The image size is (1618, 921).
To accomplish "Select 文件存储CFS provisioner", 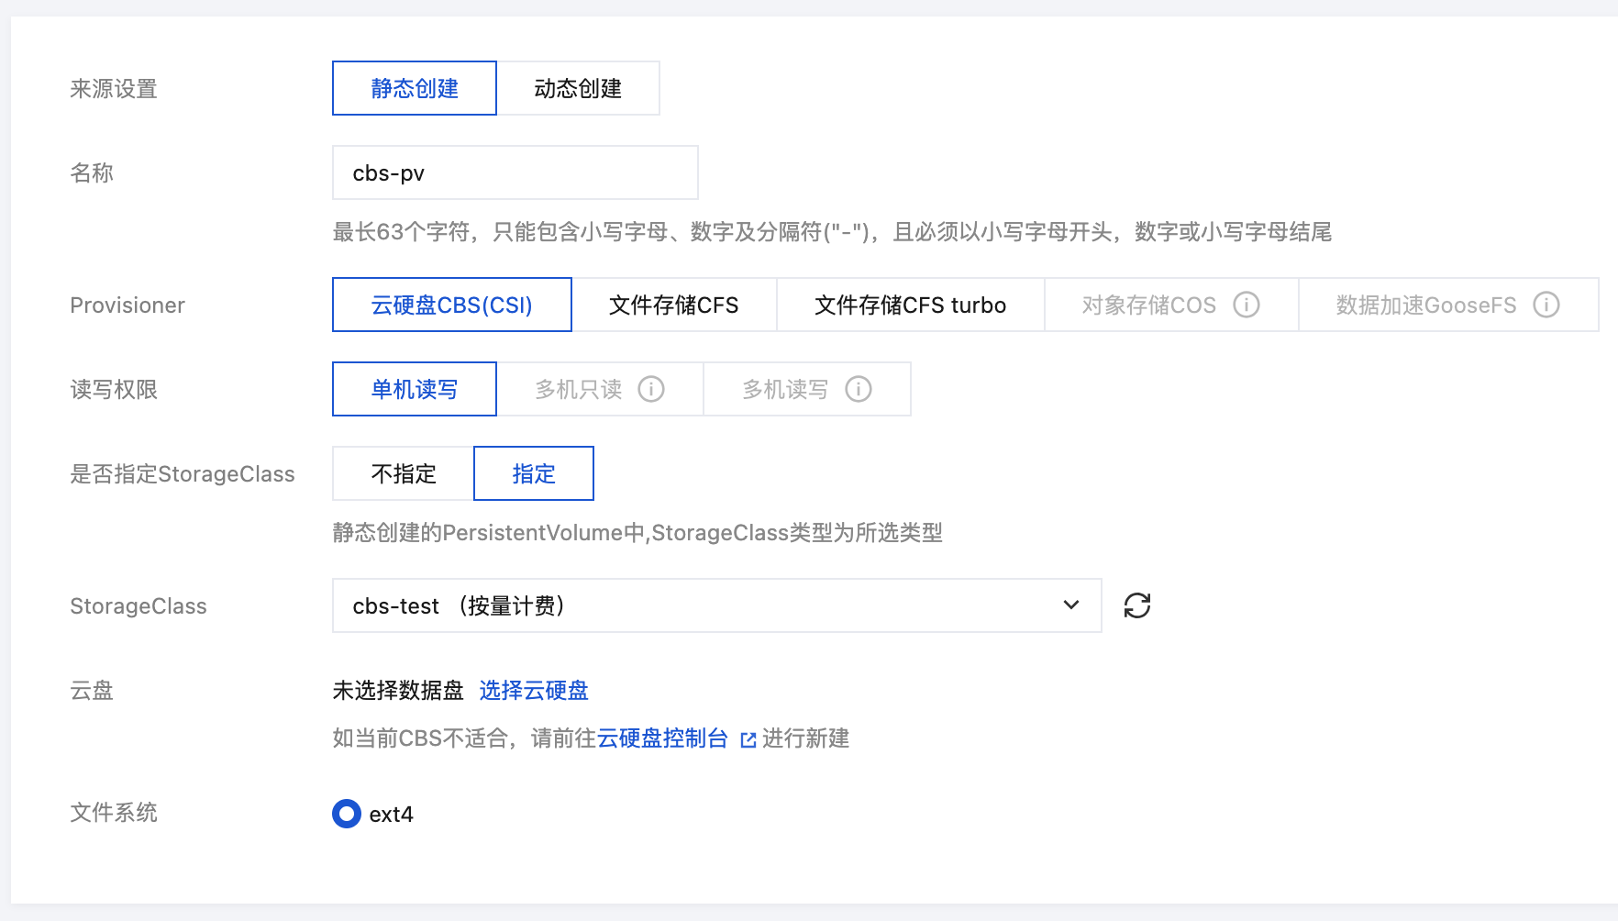I will pyautogui.click(x=674, y=305).
